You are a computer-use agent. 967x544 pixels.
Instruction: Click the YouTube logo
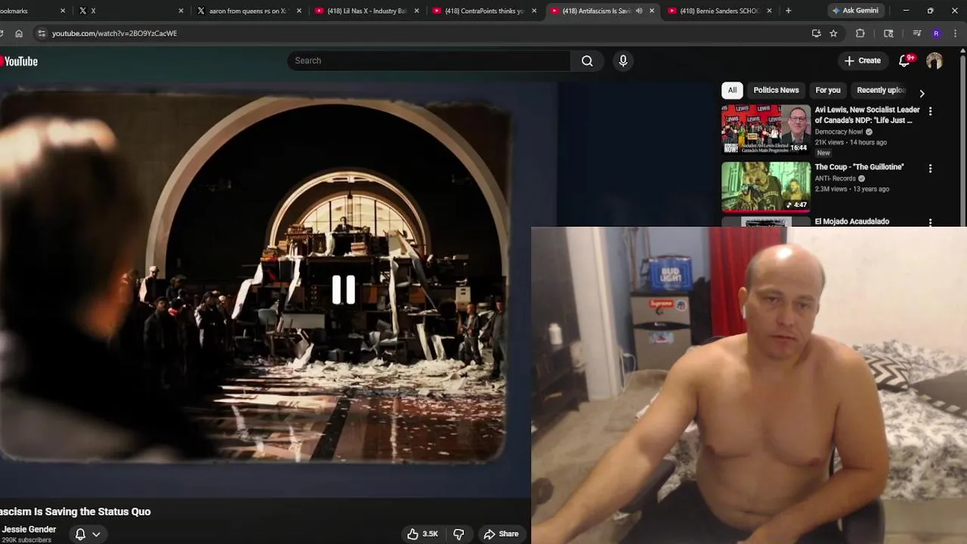coord(19,61)
